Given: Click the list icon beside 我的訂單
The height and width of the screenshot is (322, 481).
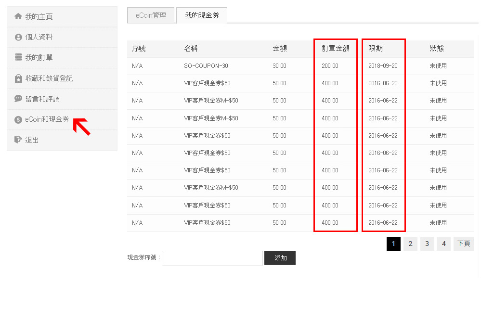Looking at the screenshot, I should 18,58.
